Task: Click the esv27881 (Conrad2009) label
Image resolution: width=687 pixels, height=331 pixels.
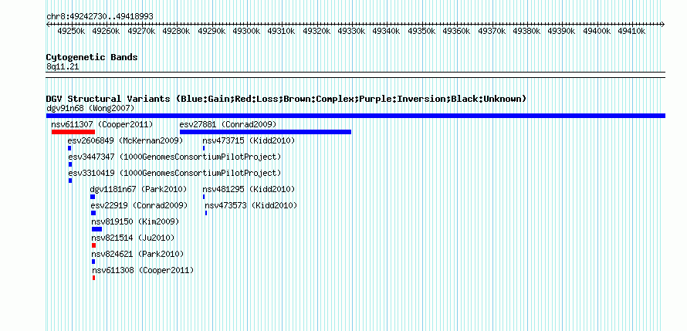Action: (228, 124)
